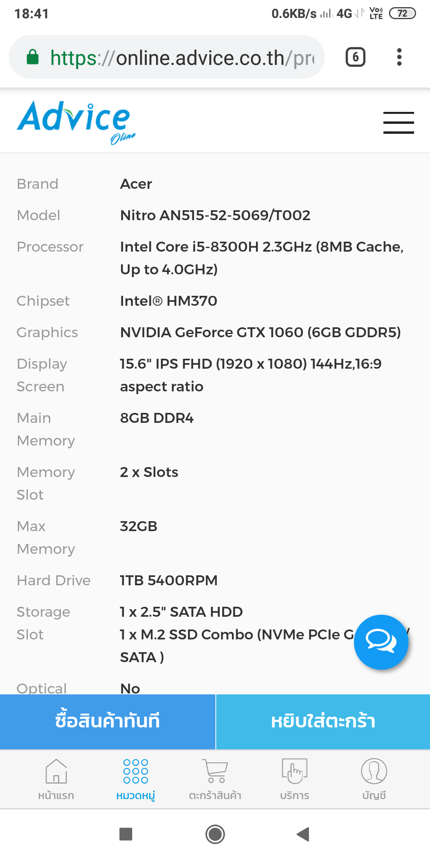Open the account (บัญชี) tab

pos(374,779)
